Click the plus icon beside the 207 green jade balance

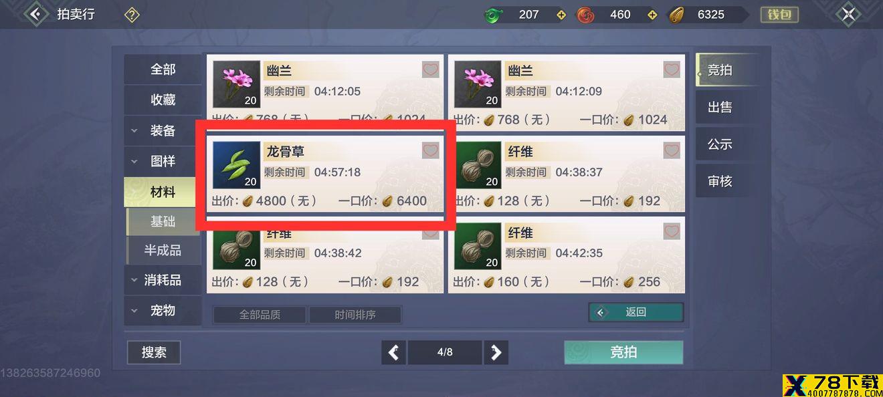pos(561,15)
